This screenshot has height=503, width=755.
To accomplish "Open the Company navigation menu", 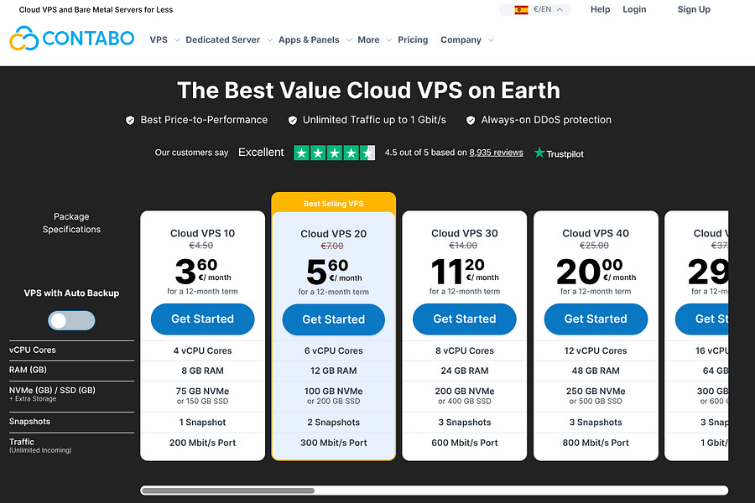I will 461,40.
